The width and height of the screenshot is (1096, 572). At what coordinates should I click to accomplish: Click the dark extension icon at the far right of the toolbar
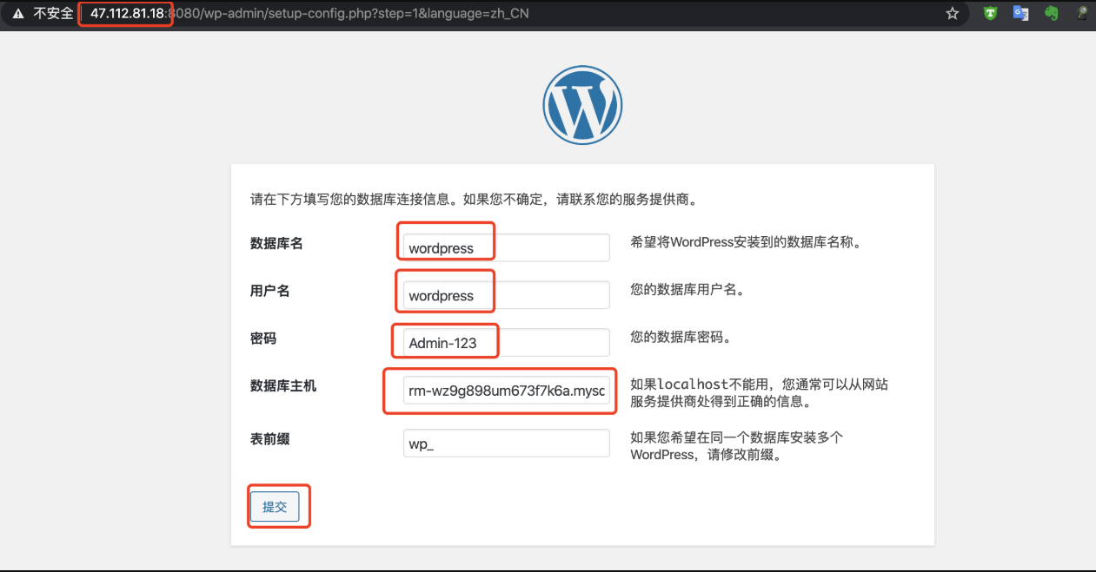(1083, 13)
